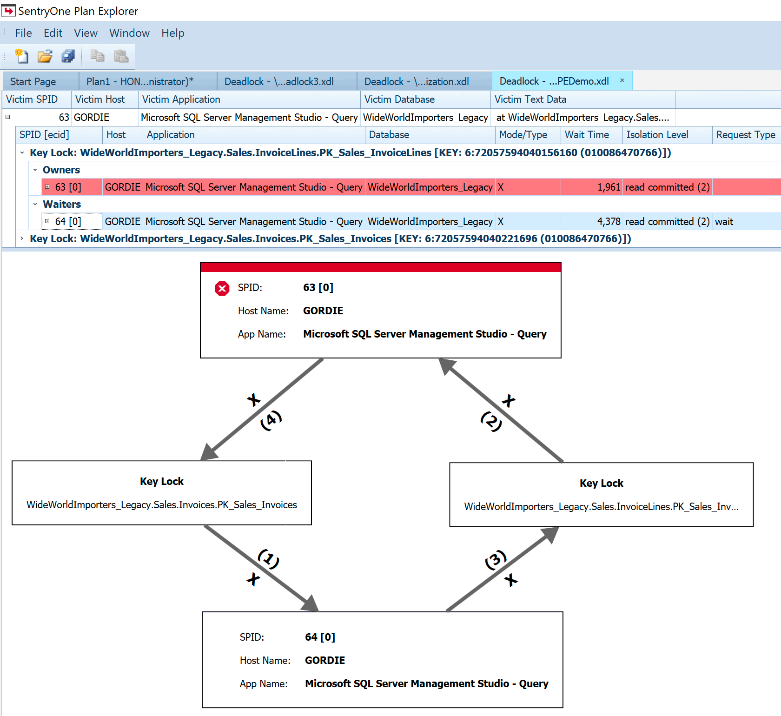Click the red victim X icon on SPID 63 node
This screenshot has width=781, height=716.
(x=222, y=288)
